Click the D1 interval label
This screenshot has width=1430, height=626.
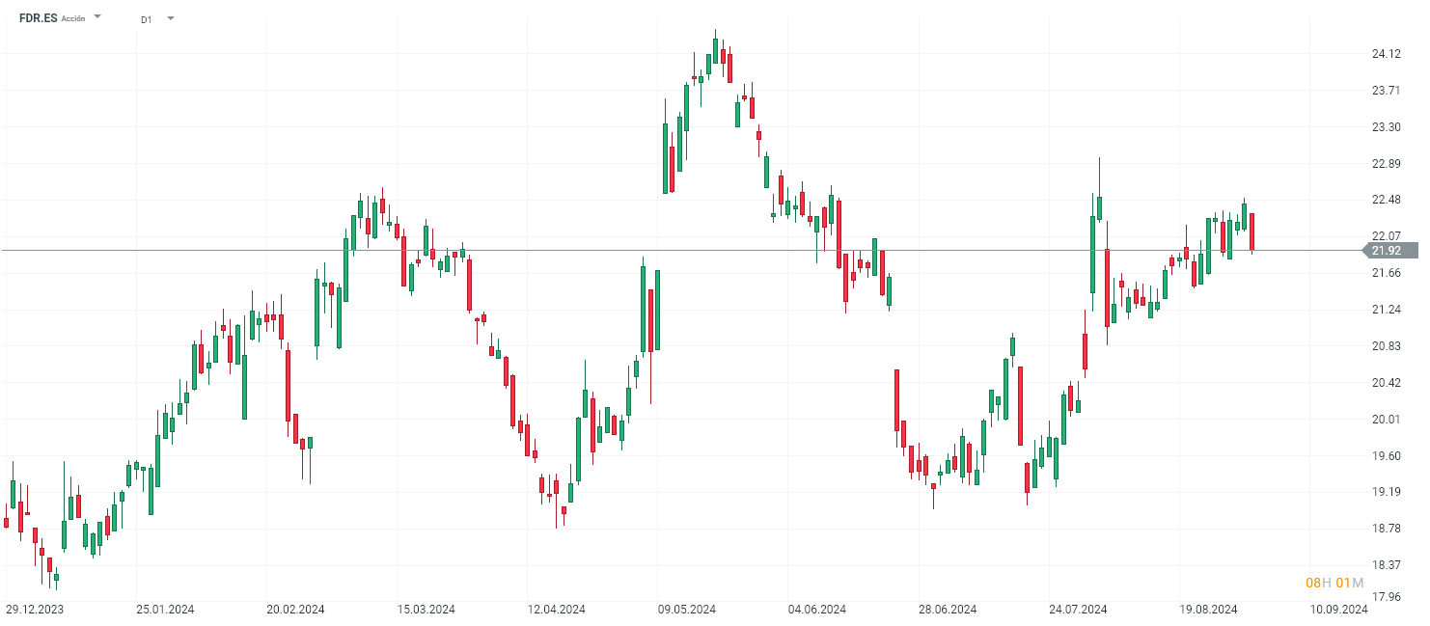146,19
